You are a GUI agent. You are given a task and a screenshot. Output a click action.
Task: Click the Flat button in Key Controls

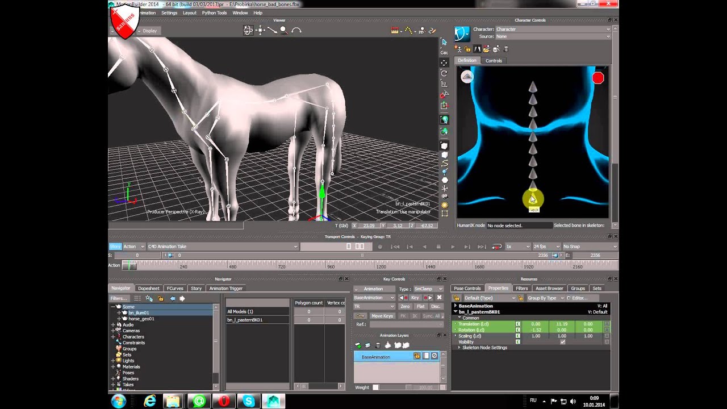(420, 307)
